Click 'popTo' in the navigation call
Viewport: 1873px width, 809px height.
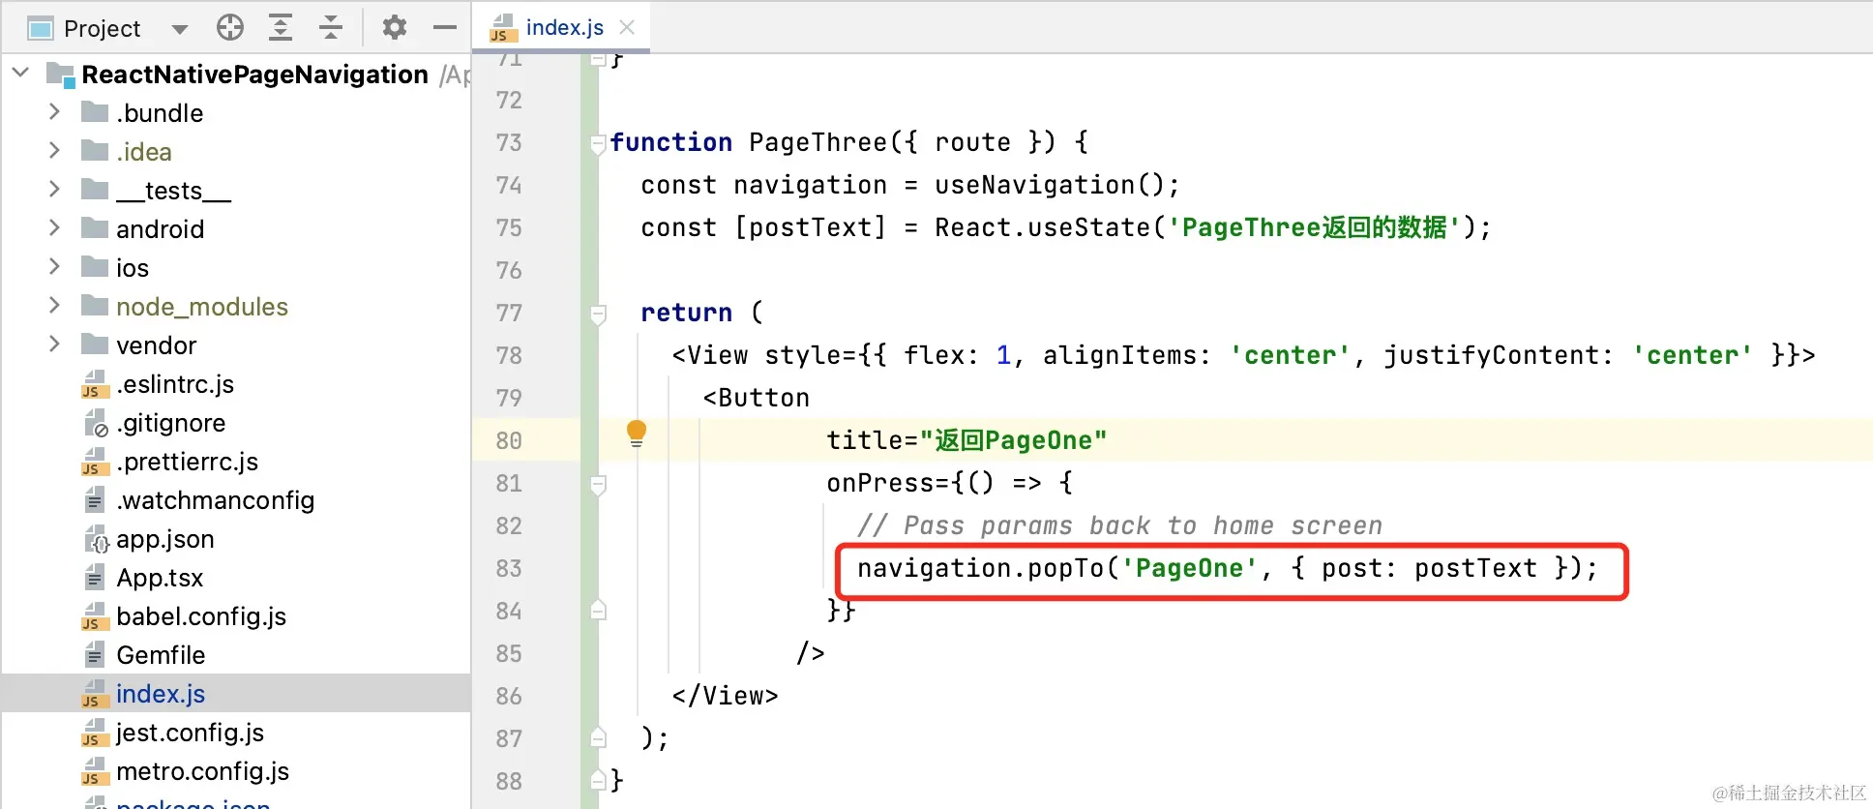(1065, 568)
